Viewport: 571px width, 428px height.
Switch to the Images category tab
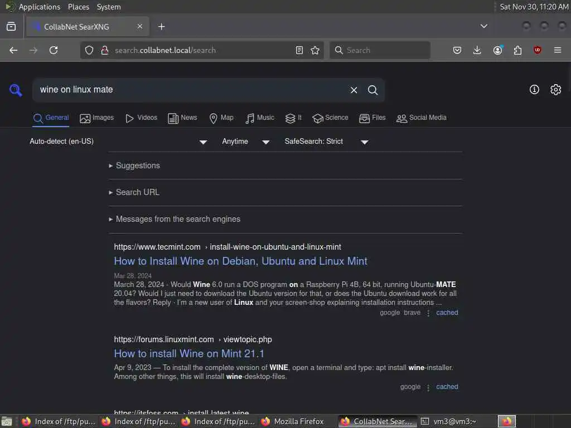97,118
